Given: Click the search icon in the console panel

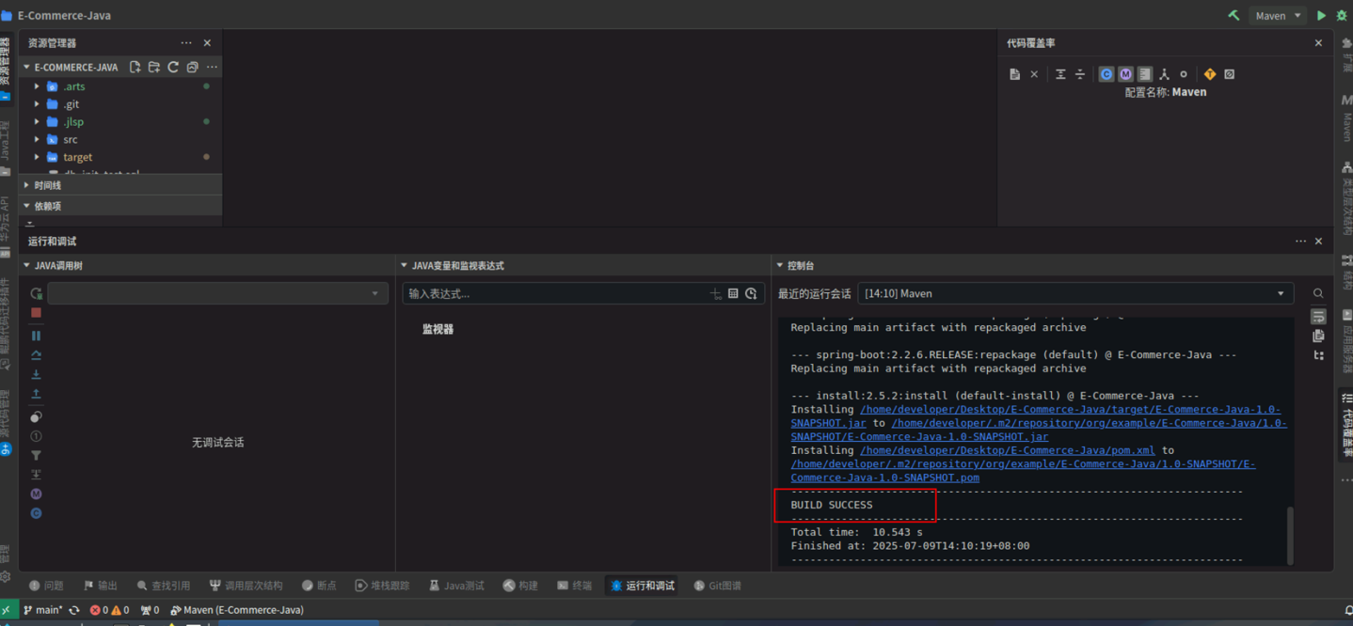Looking at the screenshot, I should tap(1318, 293).
